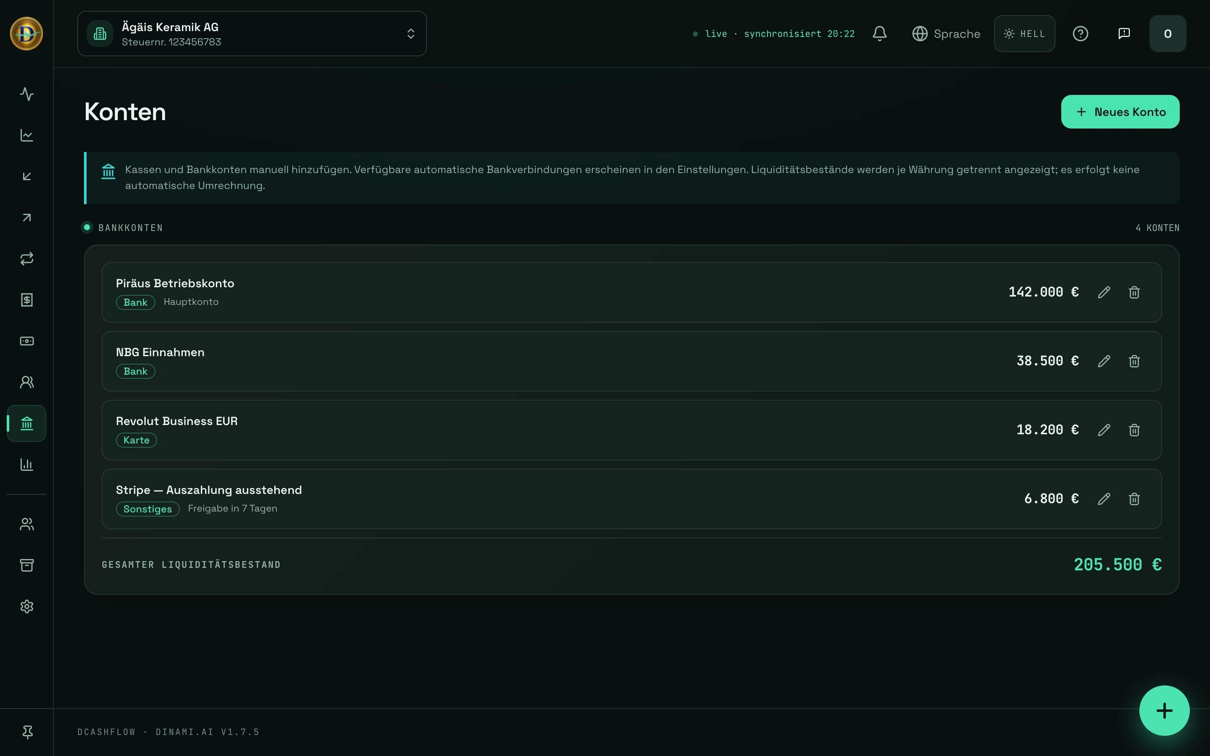1210x756 pixels.
Task: Click the Piräus Betriebskonto account name
Action: tap(175, 283)
